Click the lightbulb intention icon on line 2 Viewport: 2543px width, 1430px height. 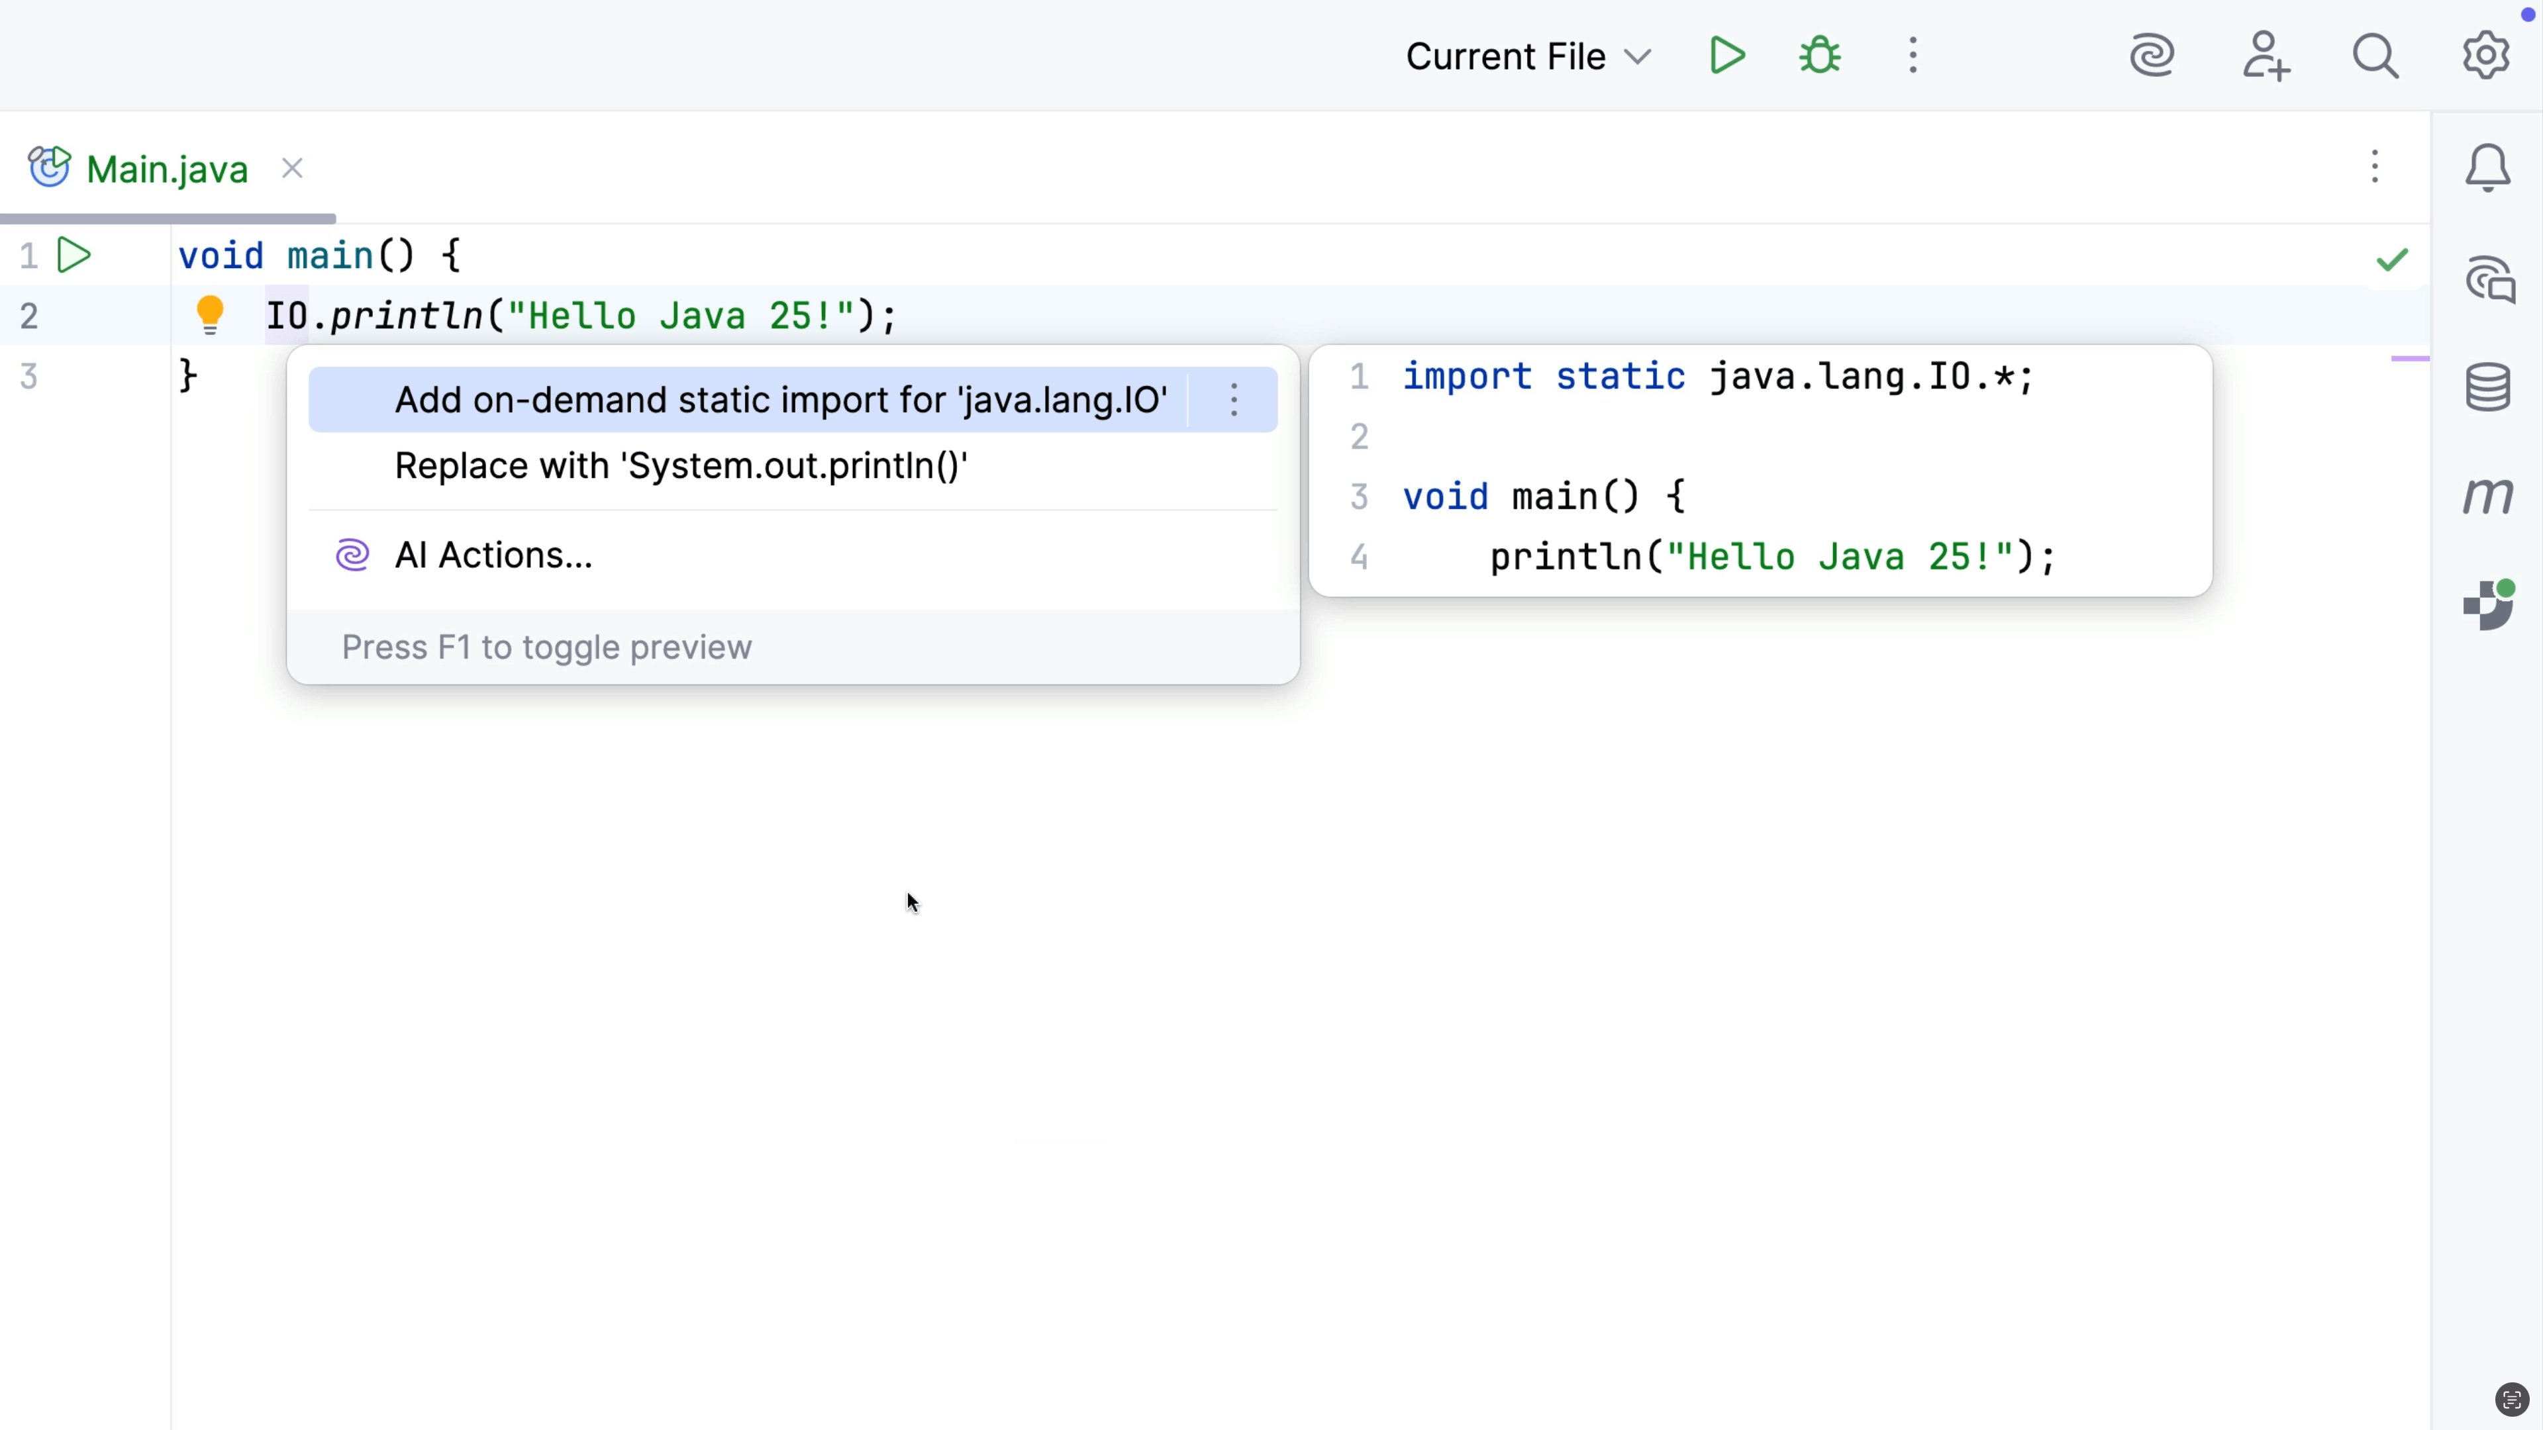(x=211, y=315)
